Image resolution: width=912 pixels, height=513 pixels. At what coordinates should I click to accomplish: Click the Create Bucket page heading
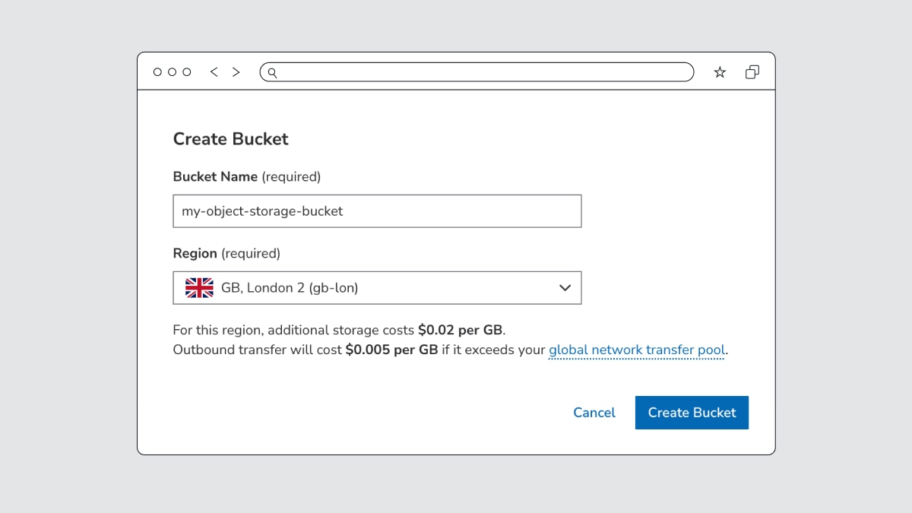pyautogui.click(x=230, y=139)
